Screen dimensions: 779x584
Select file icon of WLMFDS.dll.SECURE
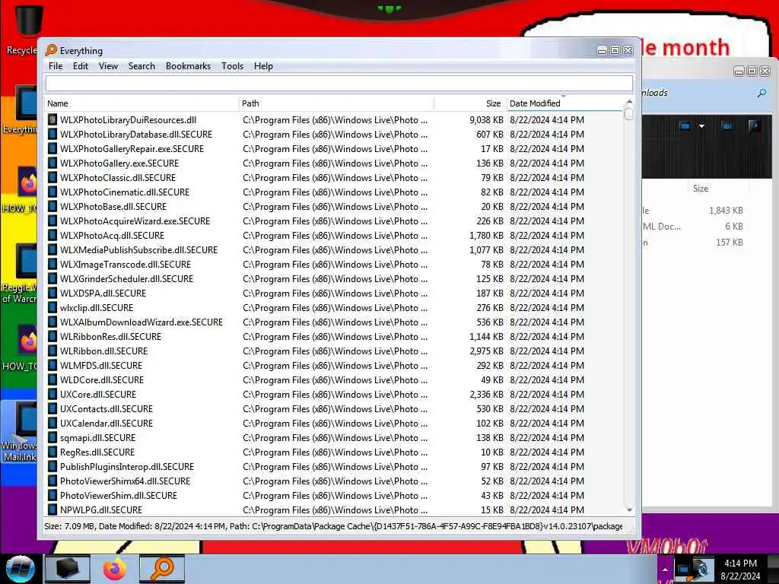coord(52,365)
